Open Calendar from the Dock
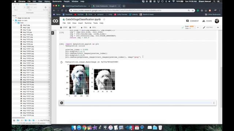The height and width of the screenshot is (131, 234). coord(137,128)
